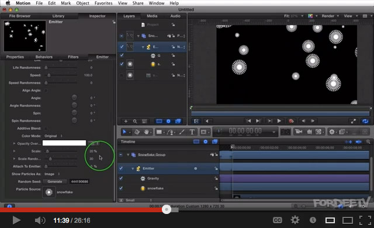
Task: Click YouTube volume speaker icon
Action: [x=40, y=220]
